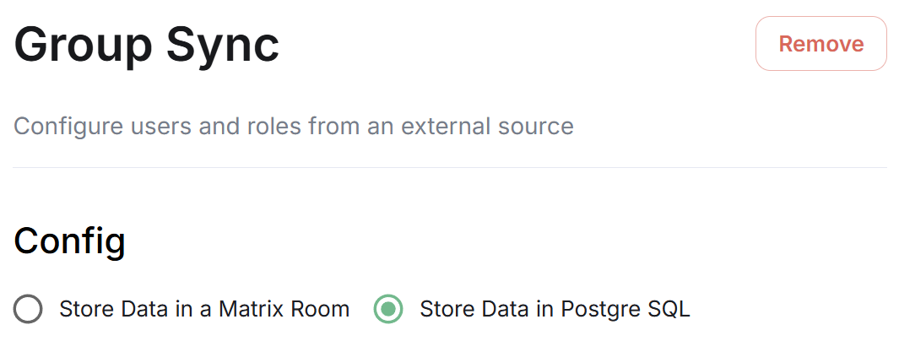Click the word 'Configure' in the description
Image resolution: width=899 pixels, height=341 pixels.
click(x=68, y=127)
